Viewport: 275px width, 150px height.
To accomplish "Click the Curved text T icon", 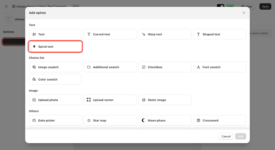I will click(x=89, y=34).
